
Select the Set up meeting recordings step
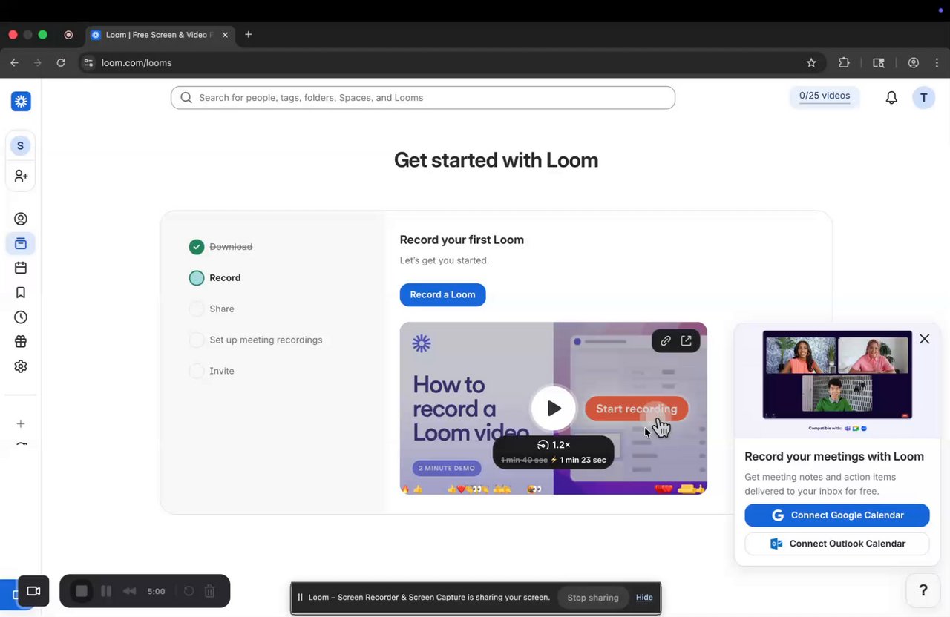click(x=256, y=340)
